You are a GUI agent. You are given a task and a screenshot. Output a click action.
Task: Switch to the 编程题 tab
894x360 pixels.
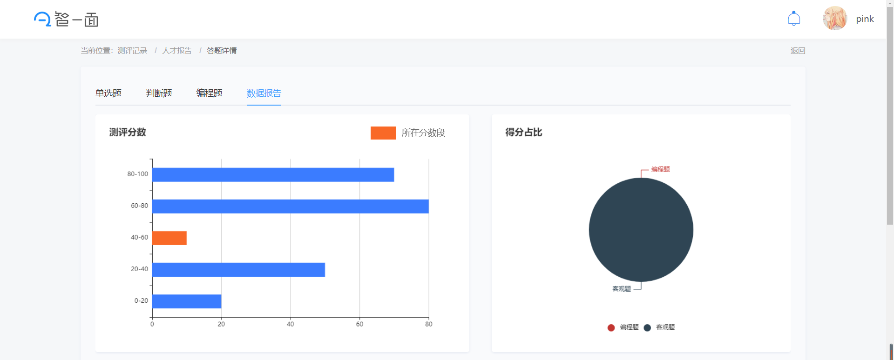tap(209, 93)
